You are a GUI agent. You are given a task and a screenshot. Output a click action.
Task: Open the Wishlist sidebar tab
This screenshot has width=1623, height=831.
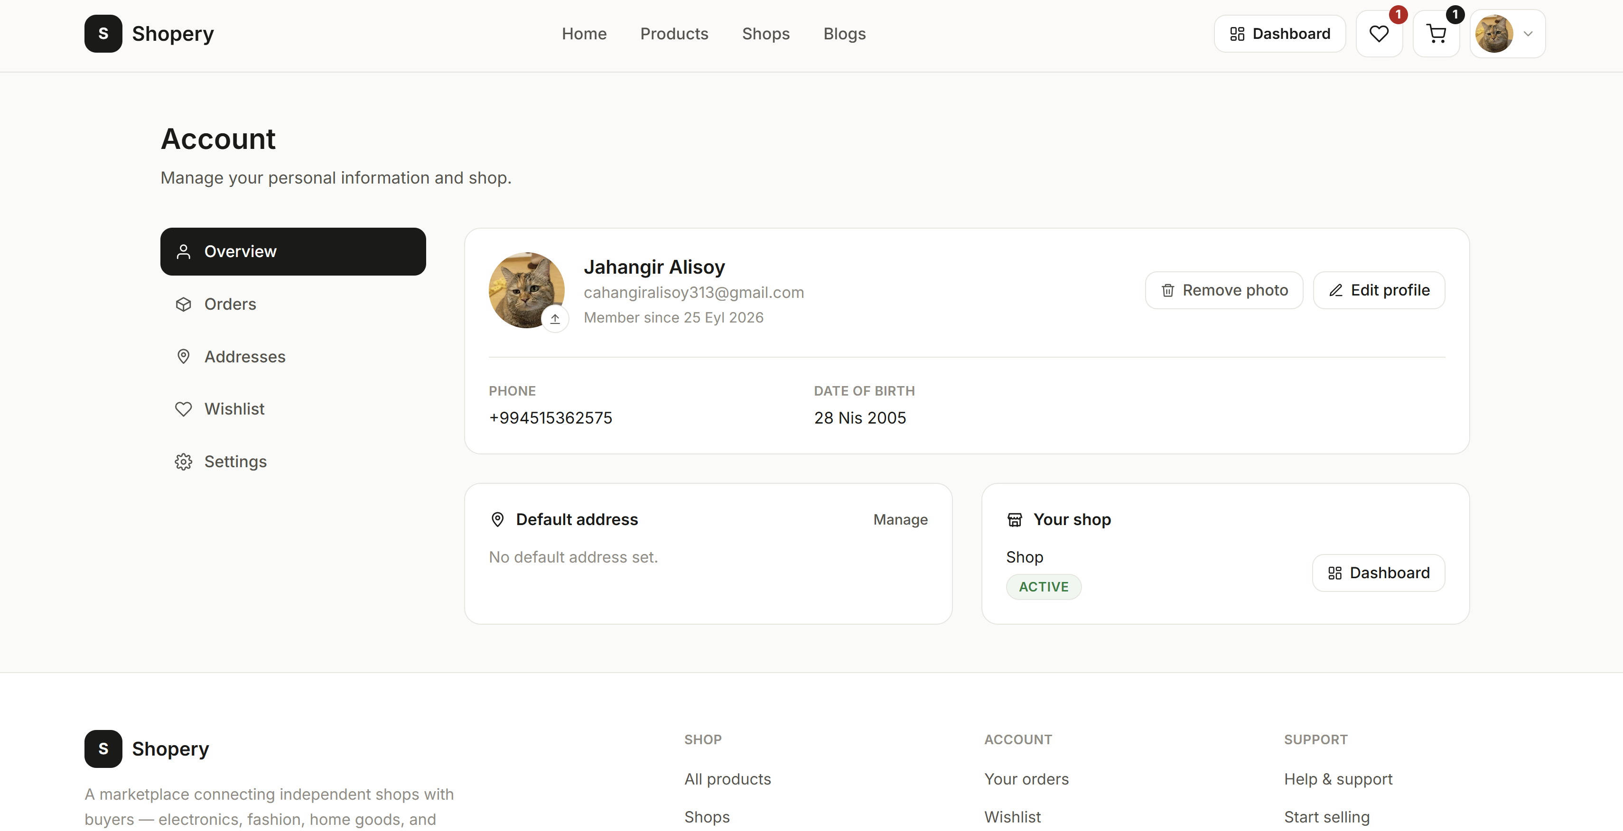[293, 409]
